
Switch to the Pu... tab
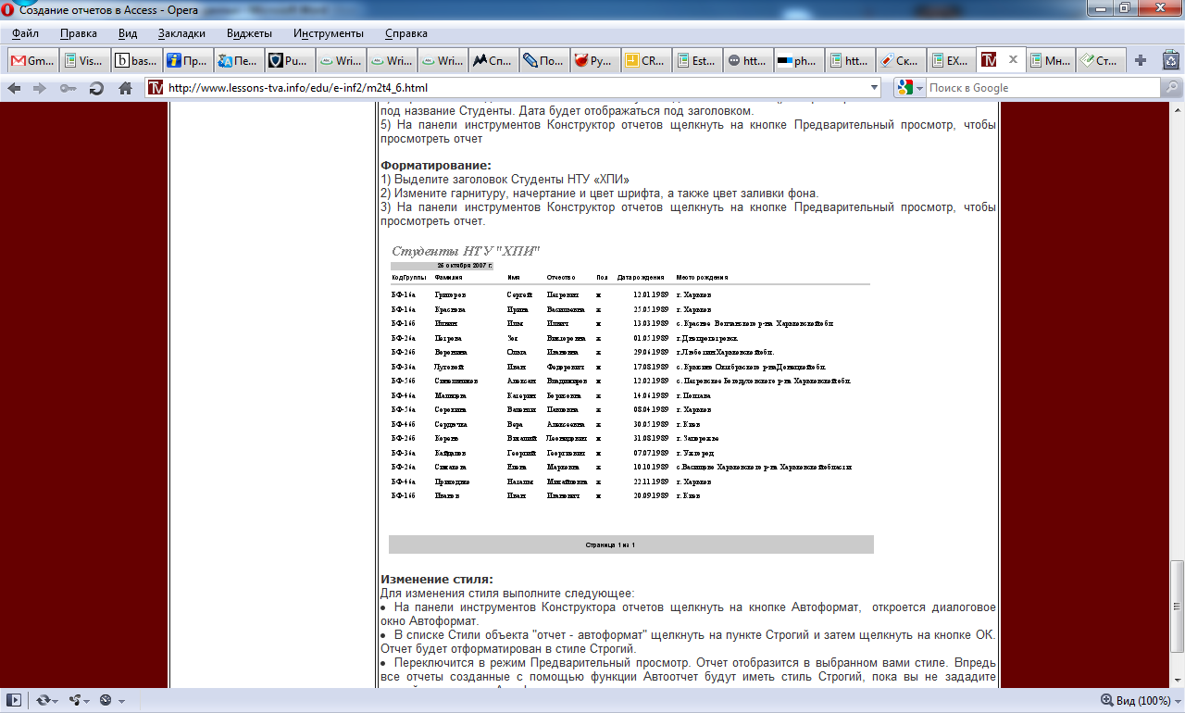click(x=289, y=61)
